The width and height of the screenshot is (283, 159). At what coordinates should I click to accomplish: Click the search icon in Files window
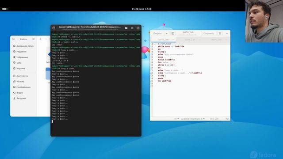point(14,39)
